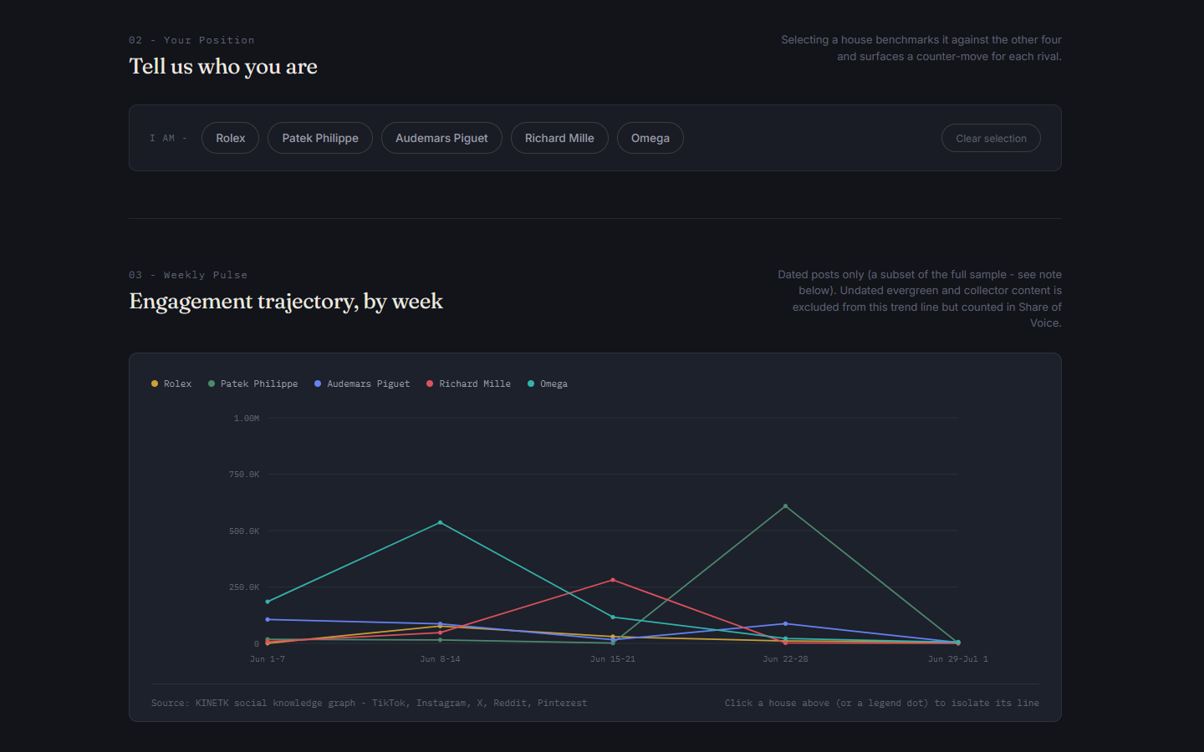This screenshot has height=752, width=1204.
Task: Isolate the Patek Philippe legend label
Action: pyautogui.click(x=259, y=384)
